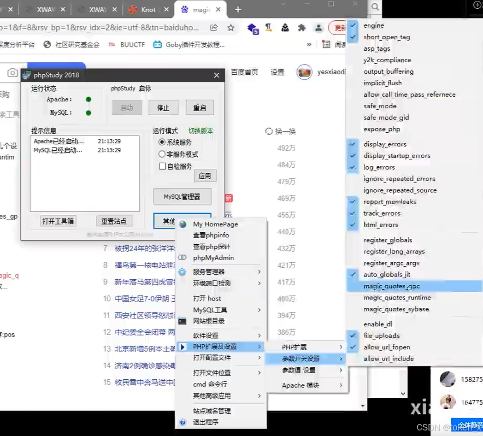Show more bookmarks with the double chevron
This screenshot has width=483, height=436.
309,44
